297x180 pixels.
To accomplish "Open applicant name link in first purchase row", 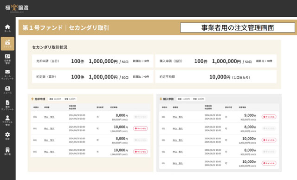I will click(x=178, y=117).
